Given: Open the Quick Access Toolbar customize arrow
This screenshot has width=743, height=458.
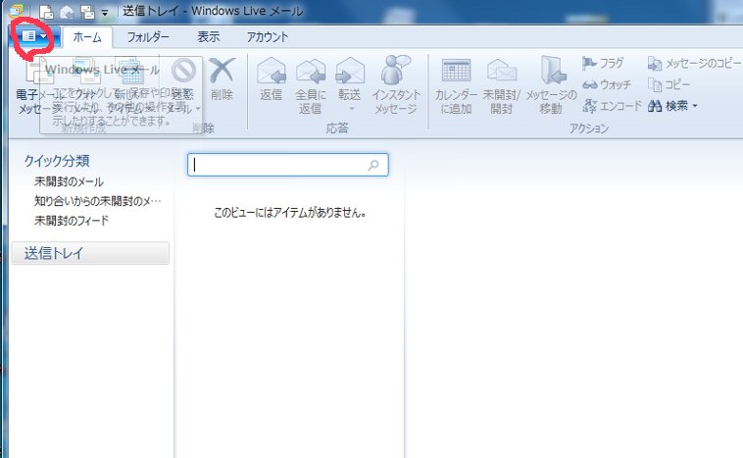Looking at the screenshot, I should 105,12.
